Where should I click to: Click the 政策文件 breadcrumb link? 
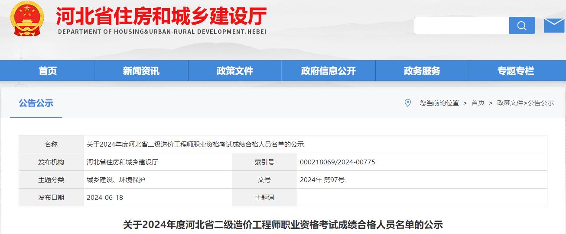510,103
